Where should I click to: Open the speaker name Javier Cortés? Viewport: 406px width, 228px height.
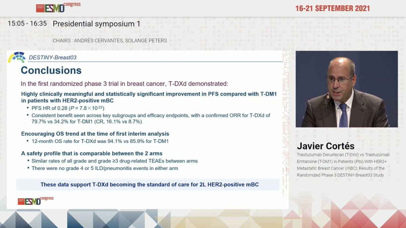pyautogui.click(x=326, y=146)
